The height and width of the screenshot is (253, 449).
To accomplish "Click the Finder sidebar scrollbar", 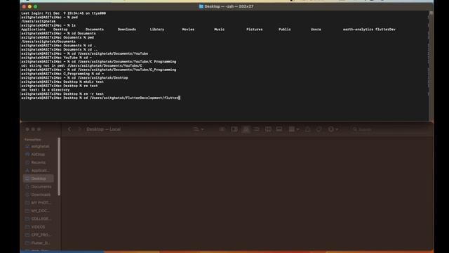I will click(59, 167).
